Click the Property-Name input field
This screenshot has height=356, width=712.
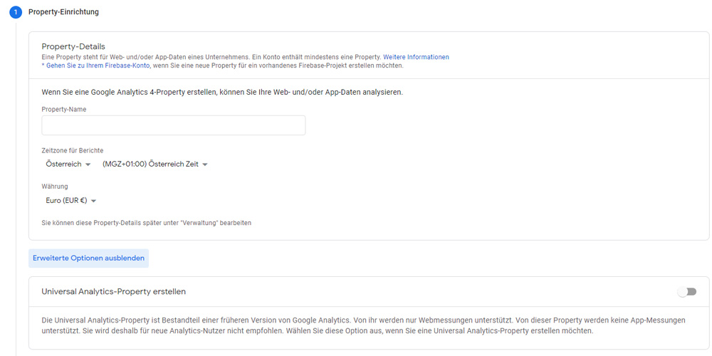[174, 125]
